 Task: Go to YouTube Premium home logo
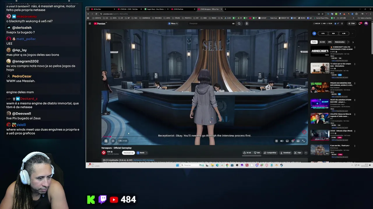(x=99, y=24)
